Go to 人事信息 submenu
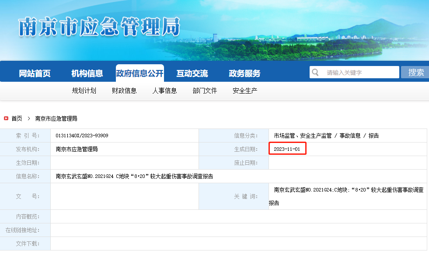Viewport: 429px width, 254px height. coord(164,91)
